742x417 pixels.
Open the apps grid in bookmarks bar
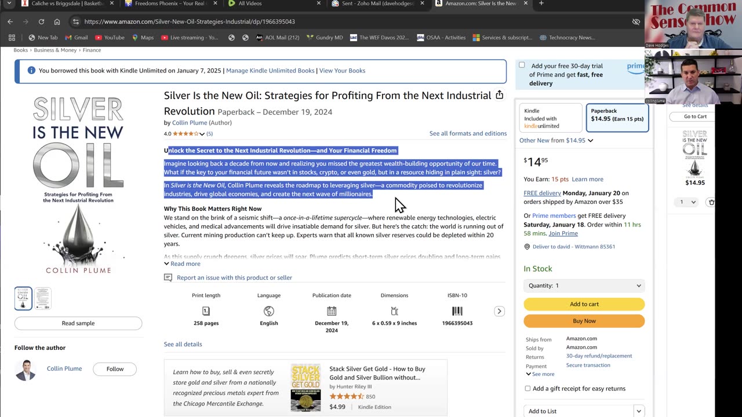tap(12, 38)
